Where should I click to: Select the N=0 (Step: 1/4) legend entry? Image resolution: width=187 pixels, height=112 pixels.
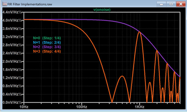click(x=47, y=38)
